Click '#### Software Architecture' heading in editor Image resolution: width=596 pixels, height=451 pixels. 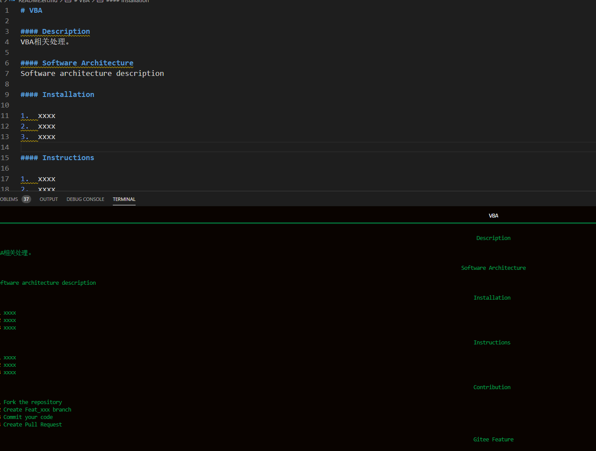[77, 63]
